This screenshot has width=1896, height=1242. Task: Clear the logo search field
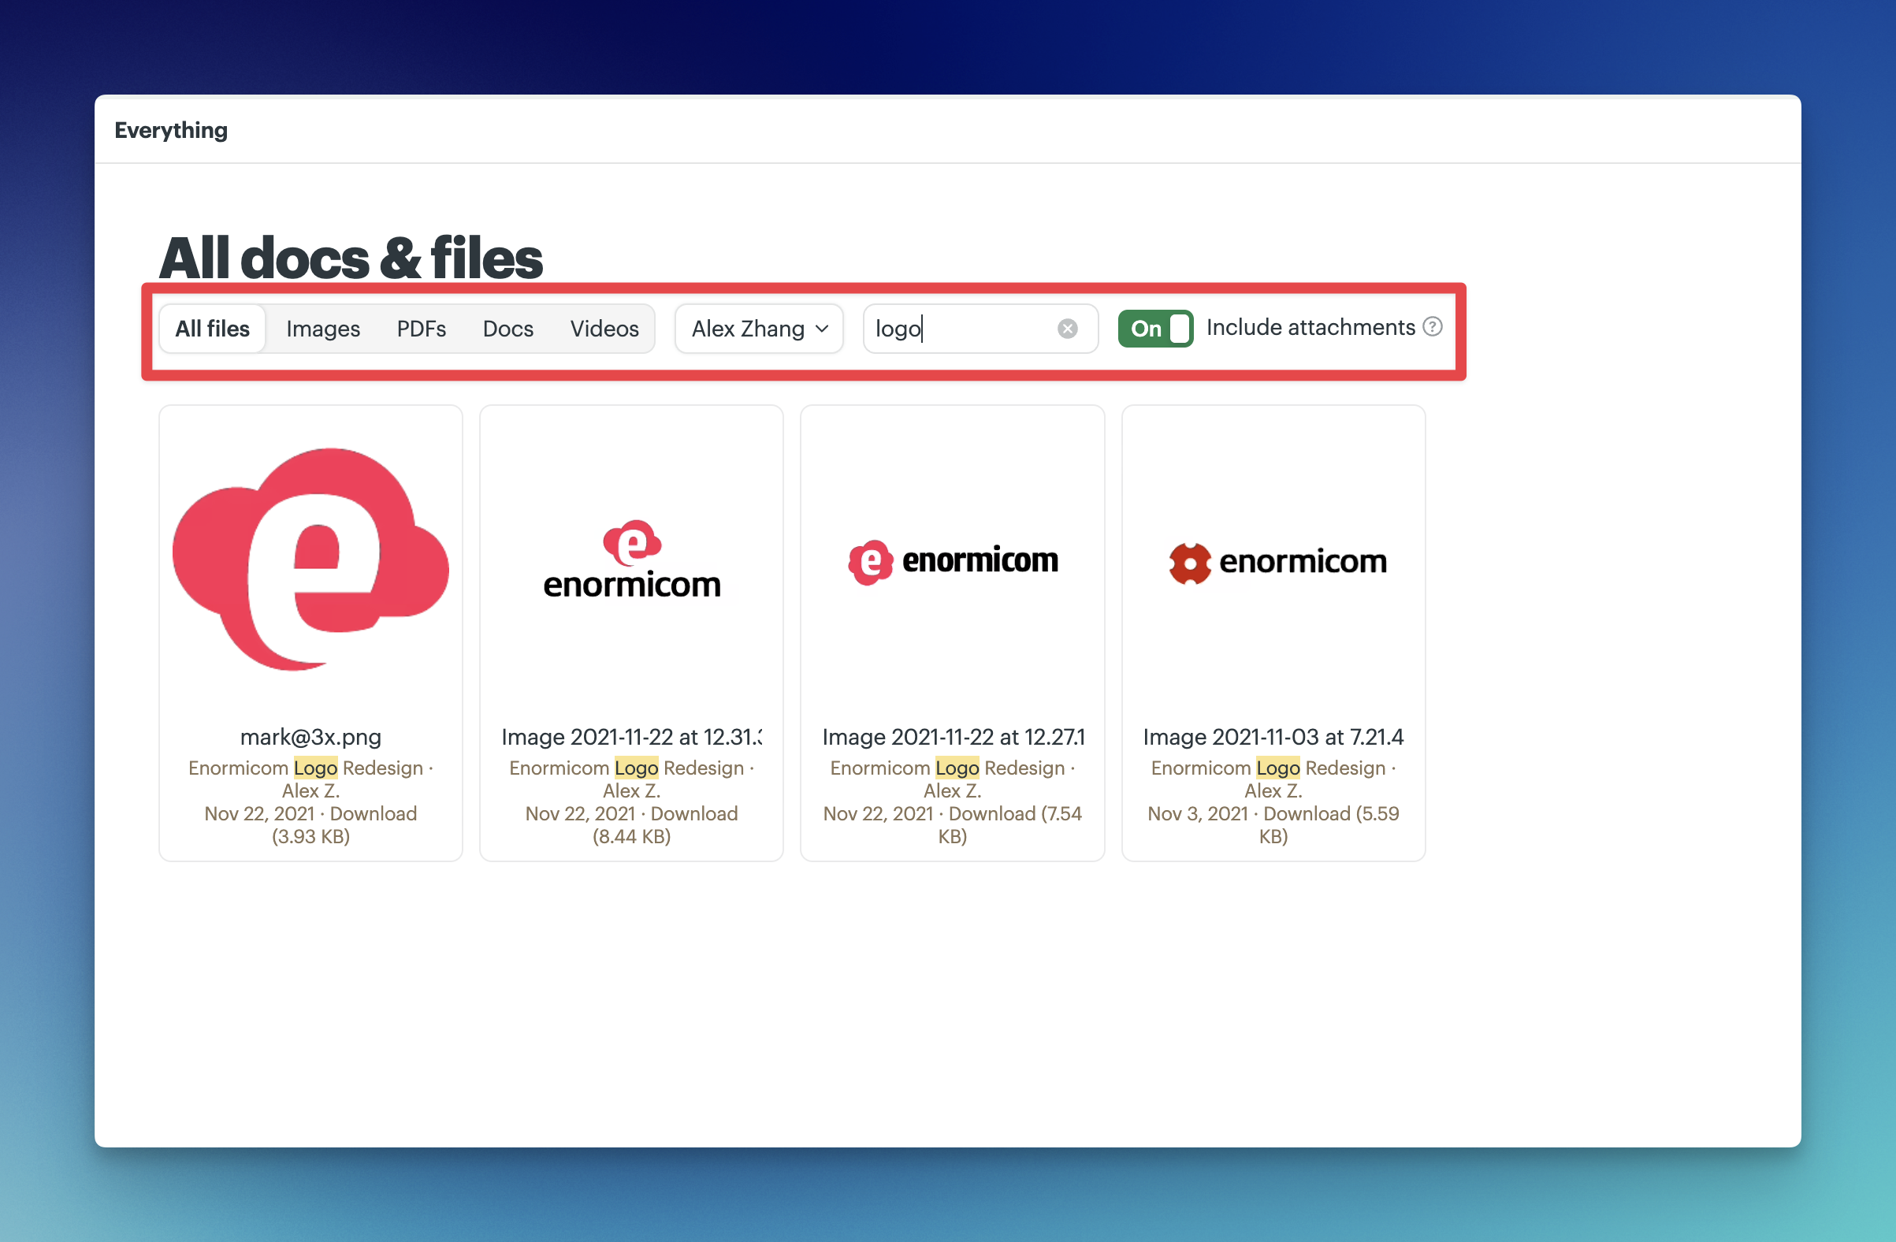[x=1068, y=328]
